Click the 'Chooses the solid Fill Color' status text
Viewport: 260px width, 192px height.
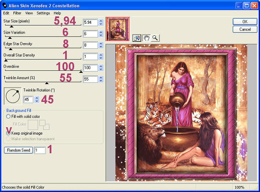coord(23,187)
